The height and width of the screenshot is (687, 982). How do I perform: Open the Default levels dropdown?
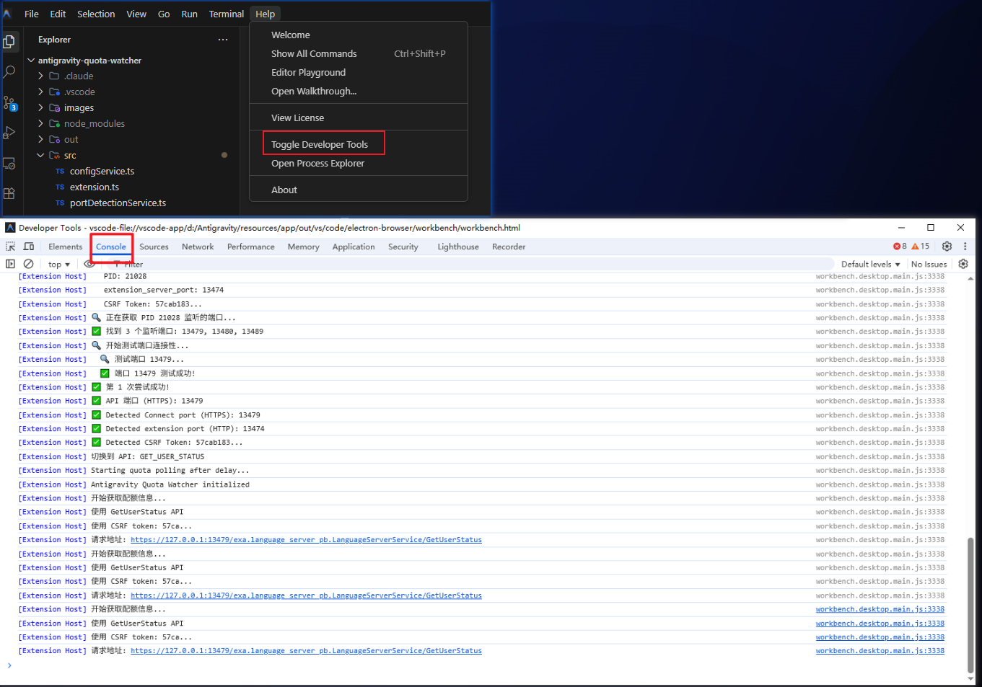click(x=871, y=265)
